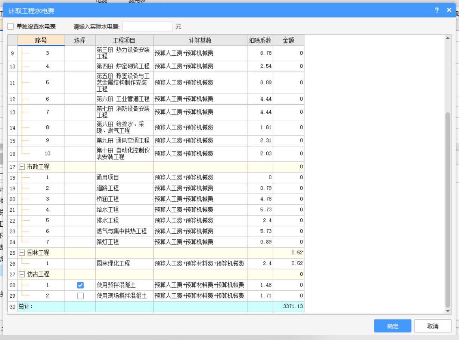Image resolution: width=459 pixels, height=340 pixels.
Task: Select 园林绿化工程 cell
Action: [124, 264]
